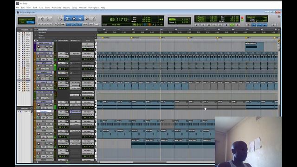
Task: Click the horizontal timeline scrollbar
Action: tap(149, 162)
